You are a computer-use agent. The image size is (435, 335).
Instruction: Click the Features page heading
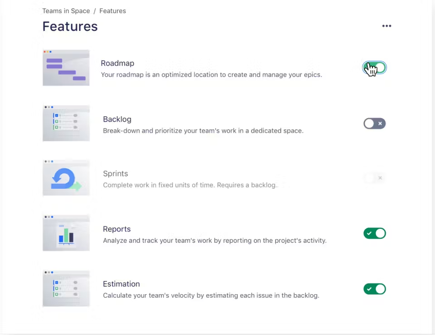(70, 26)
